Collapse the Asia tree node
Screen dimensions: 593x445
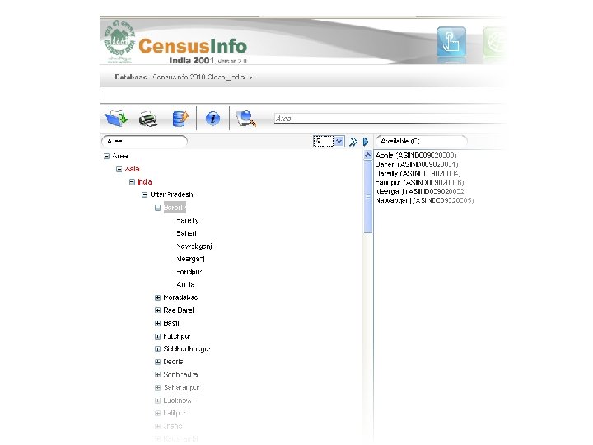click(x=119, y=169)
